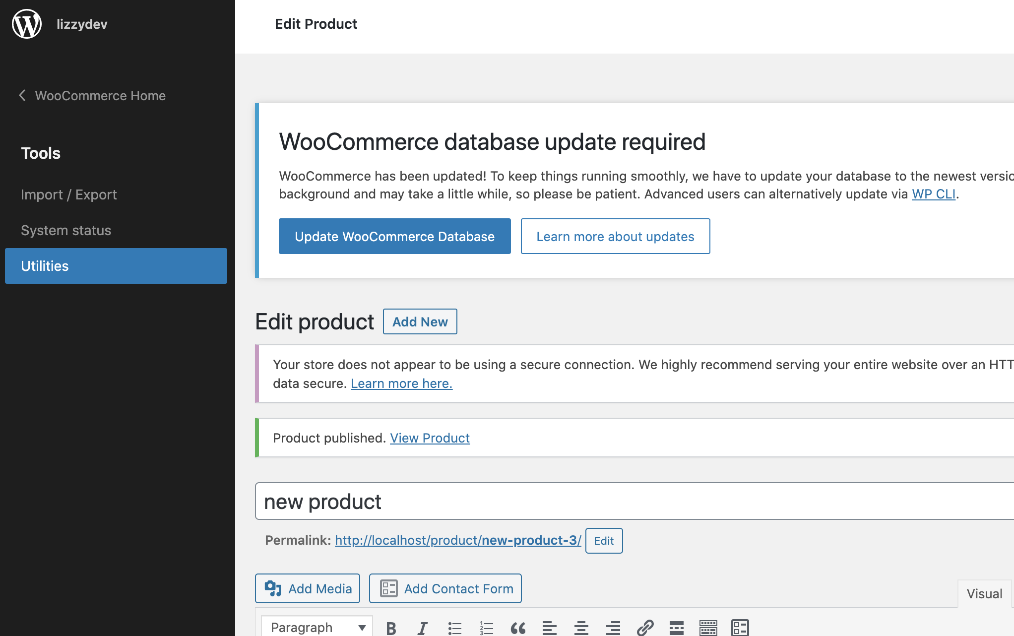Select the Utilities menu item

click(116, 266)
